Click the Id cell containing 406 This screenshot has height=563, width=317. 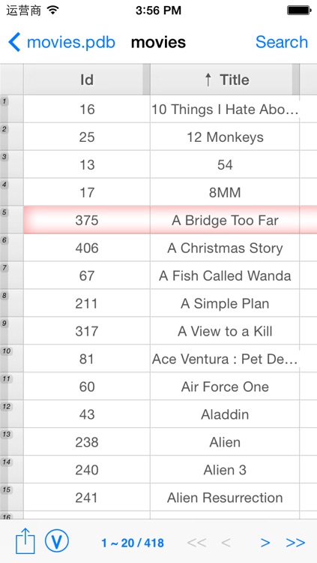click(x=87, y=248)
